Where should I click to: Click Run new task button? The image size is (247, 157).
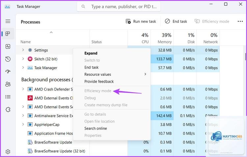coord(141,21)
